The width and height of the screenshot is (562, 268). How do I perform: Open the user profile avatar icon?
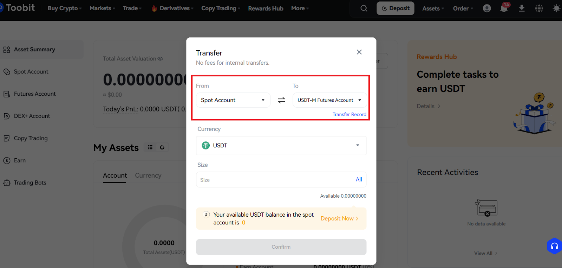(486, 8)
